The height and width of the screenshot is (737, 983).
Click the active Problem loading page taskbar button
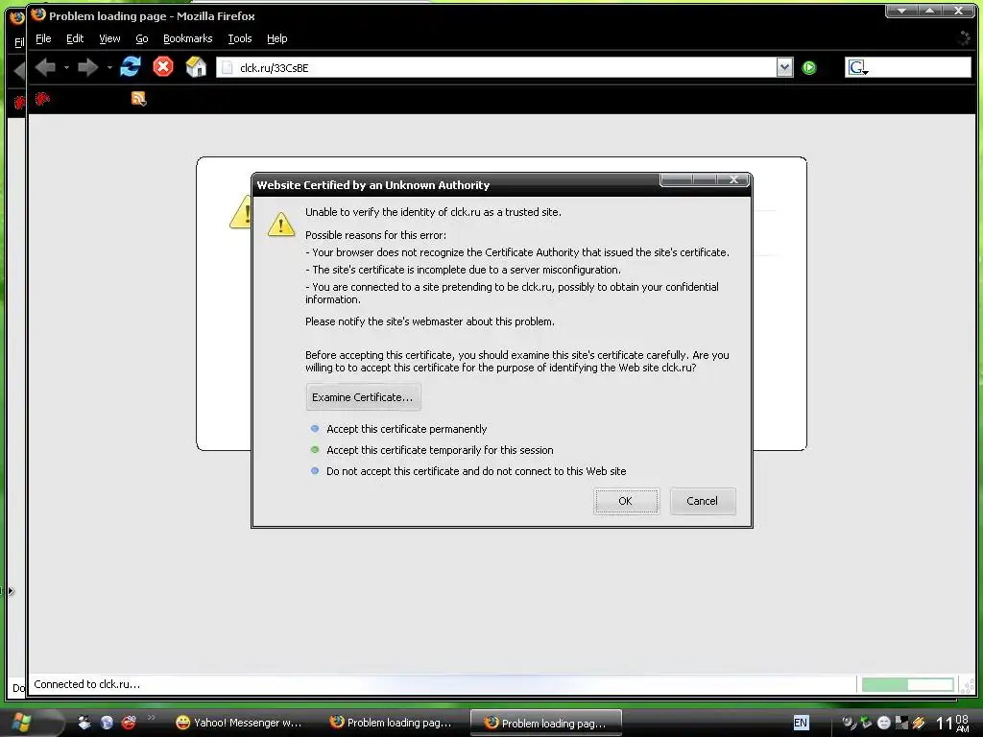(545, 724)
